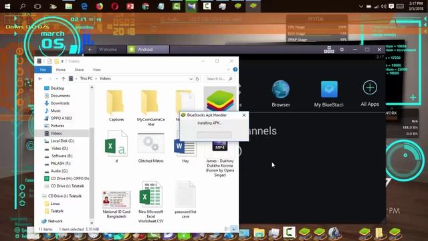The width and height of the screenshot is (428, 241).
Task: Switch to the Android tab in BlueStacks
Action: [148, 50]
